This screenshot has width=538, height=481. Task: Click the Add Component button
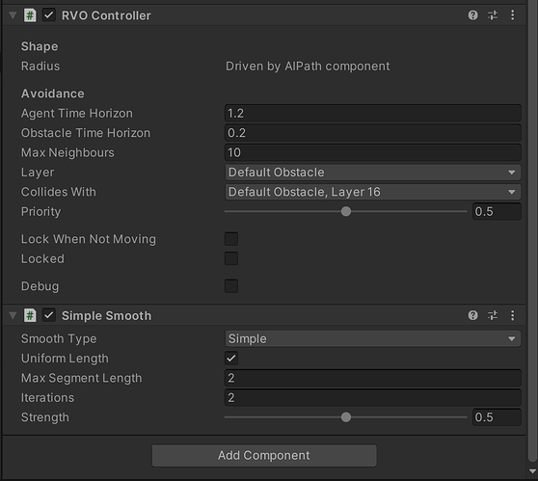pos(264,456)
